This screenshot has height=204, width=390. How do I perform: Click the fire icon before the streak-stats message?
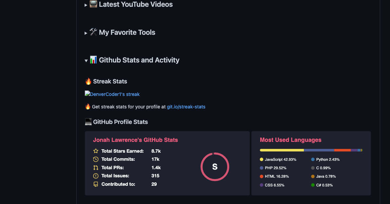point(87,106)
